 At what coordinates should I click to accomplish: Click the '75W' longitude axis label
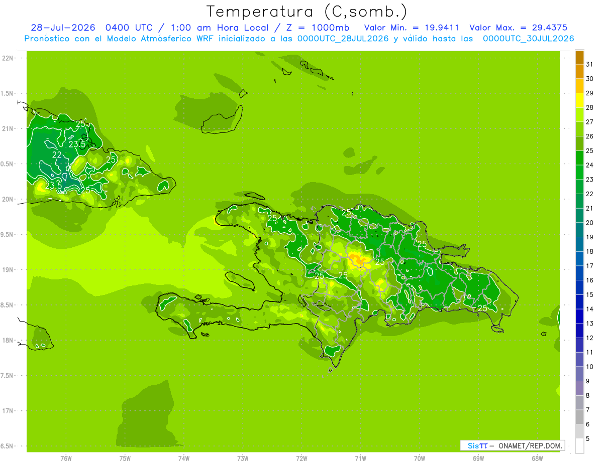pyautogui.click(x=125, y=458)
